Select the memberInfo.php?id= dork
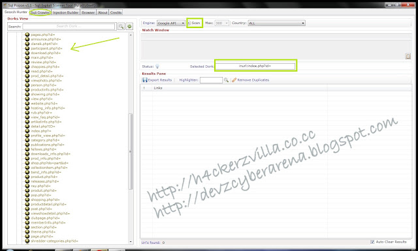The image size is (418, 251). click(48, 222)
